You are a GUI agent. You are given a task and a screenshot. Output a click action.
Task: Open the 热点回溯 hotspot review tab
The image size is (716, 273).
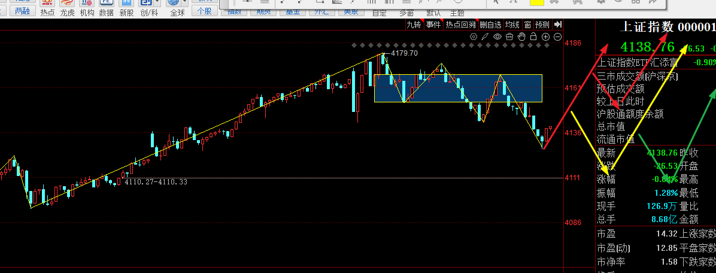click(461, 25)
